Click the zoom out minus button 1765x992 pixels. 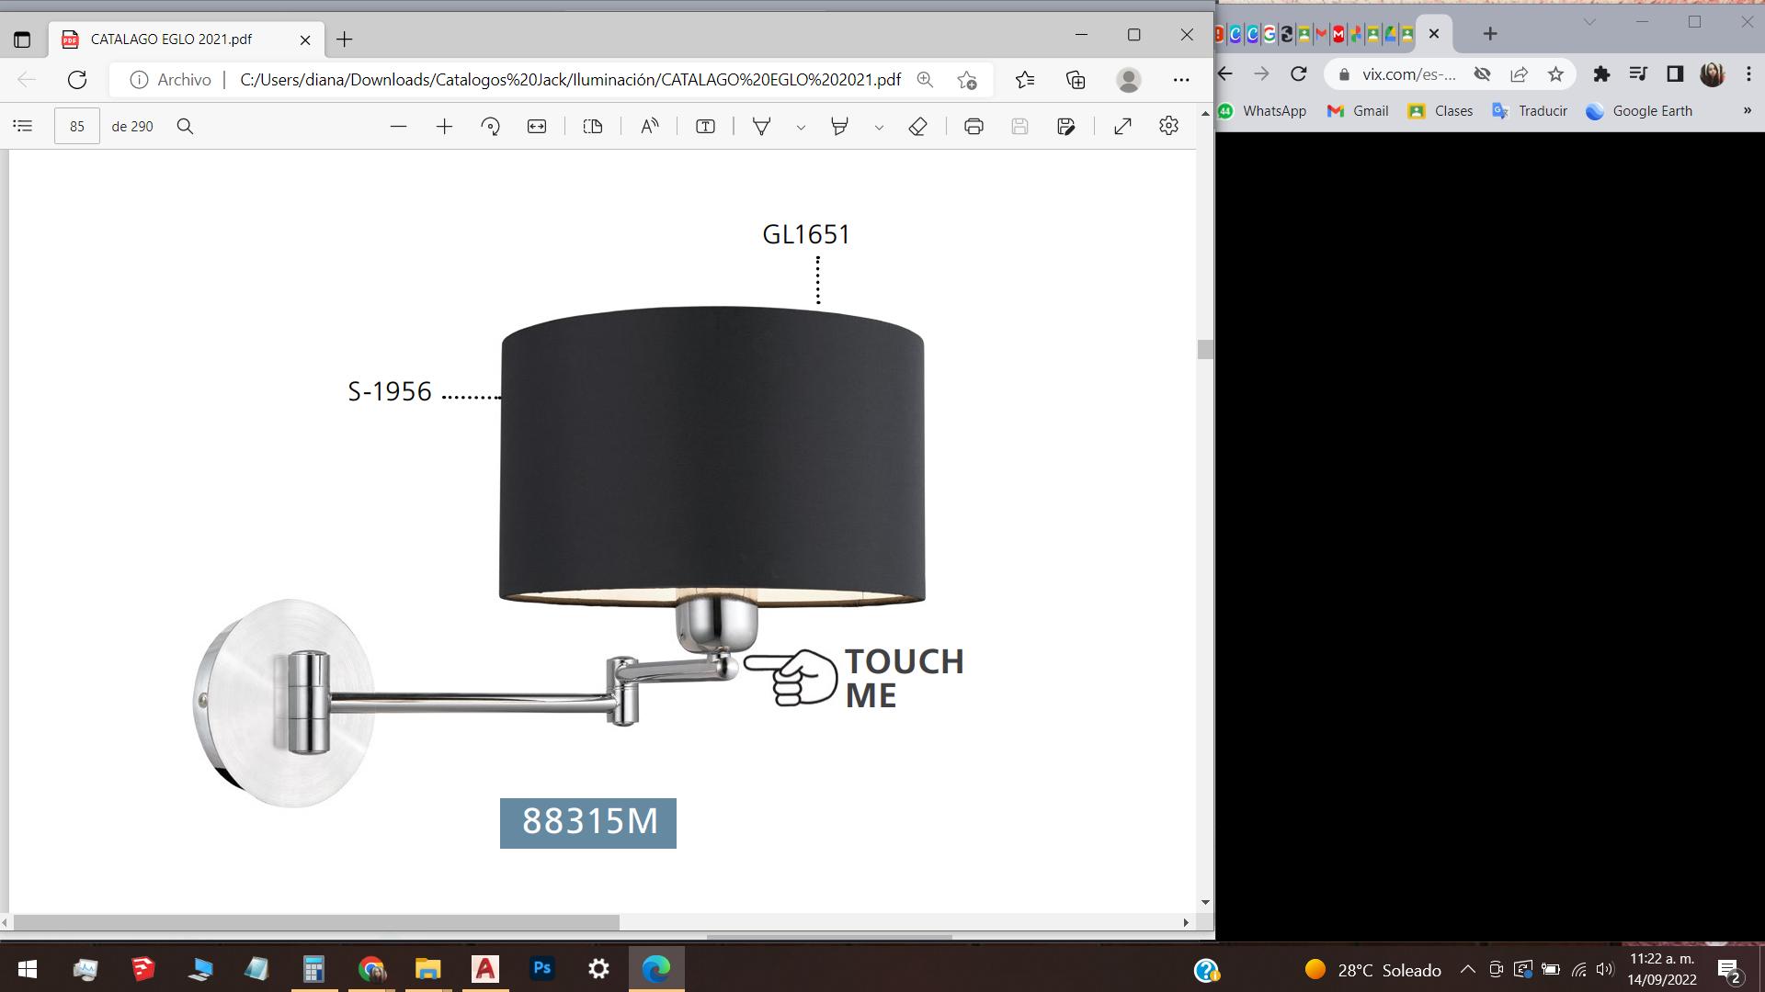click(398, 127)
